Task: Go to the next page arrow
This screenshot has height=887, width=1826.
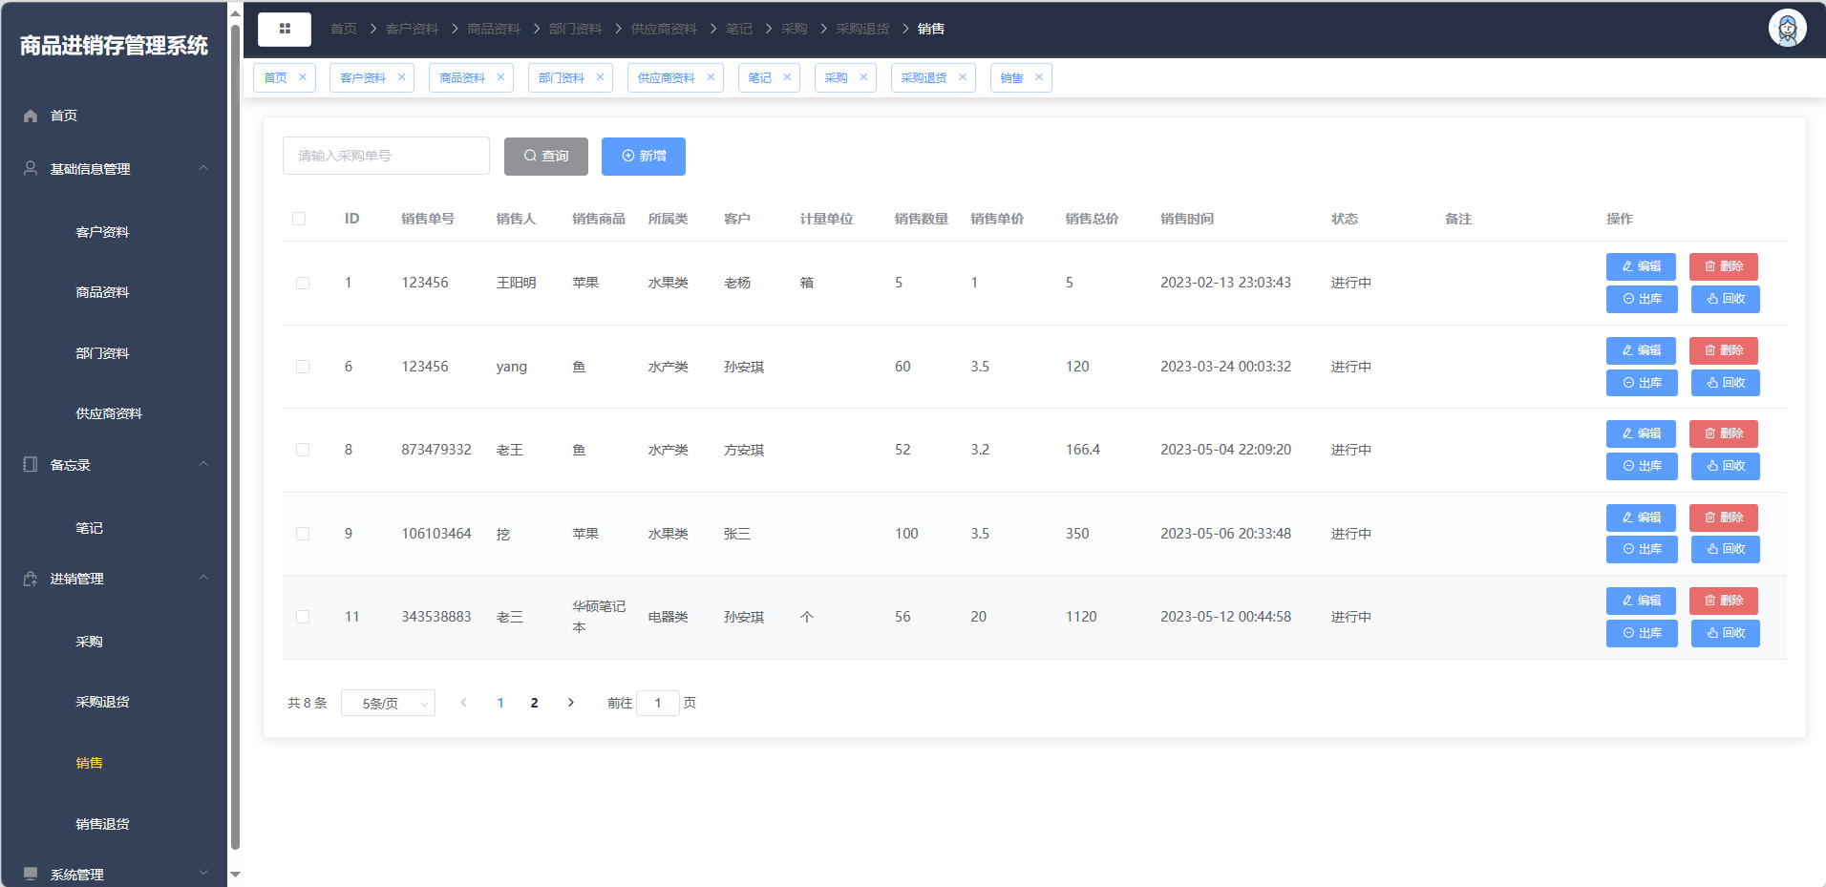Action: tap(571, 703)
